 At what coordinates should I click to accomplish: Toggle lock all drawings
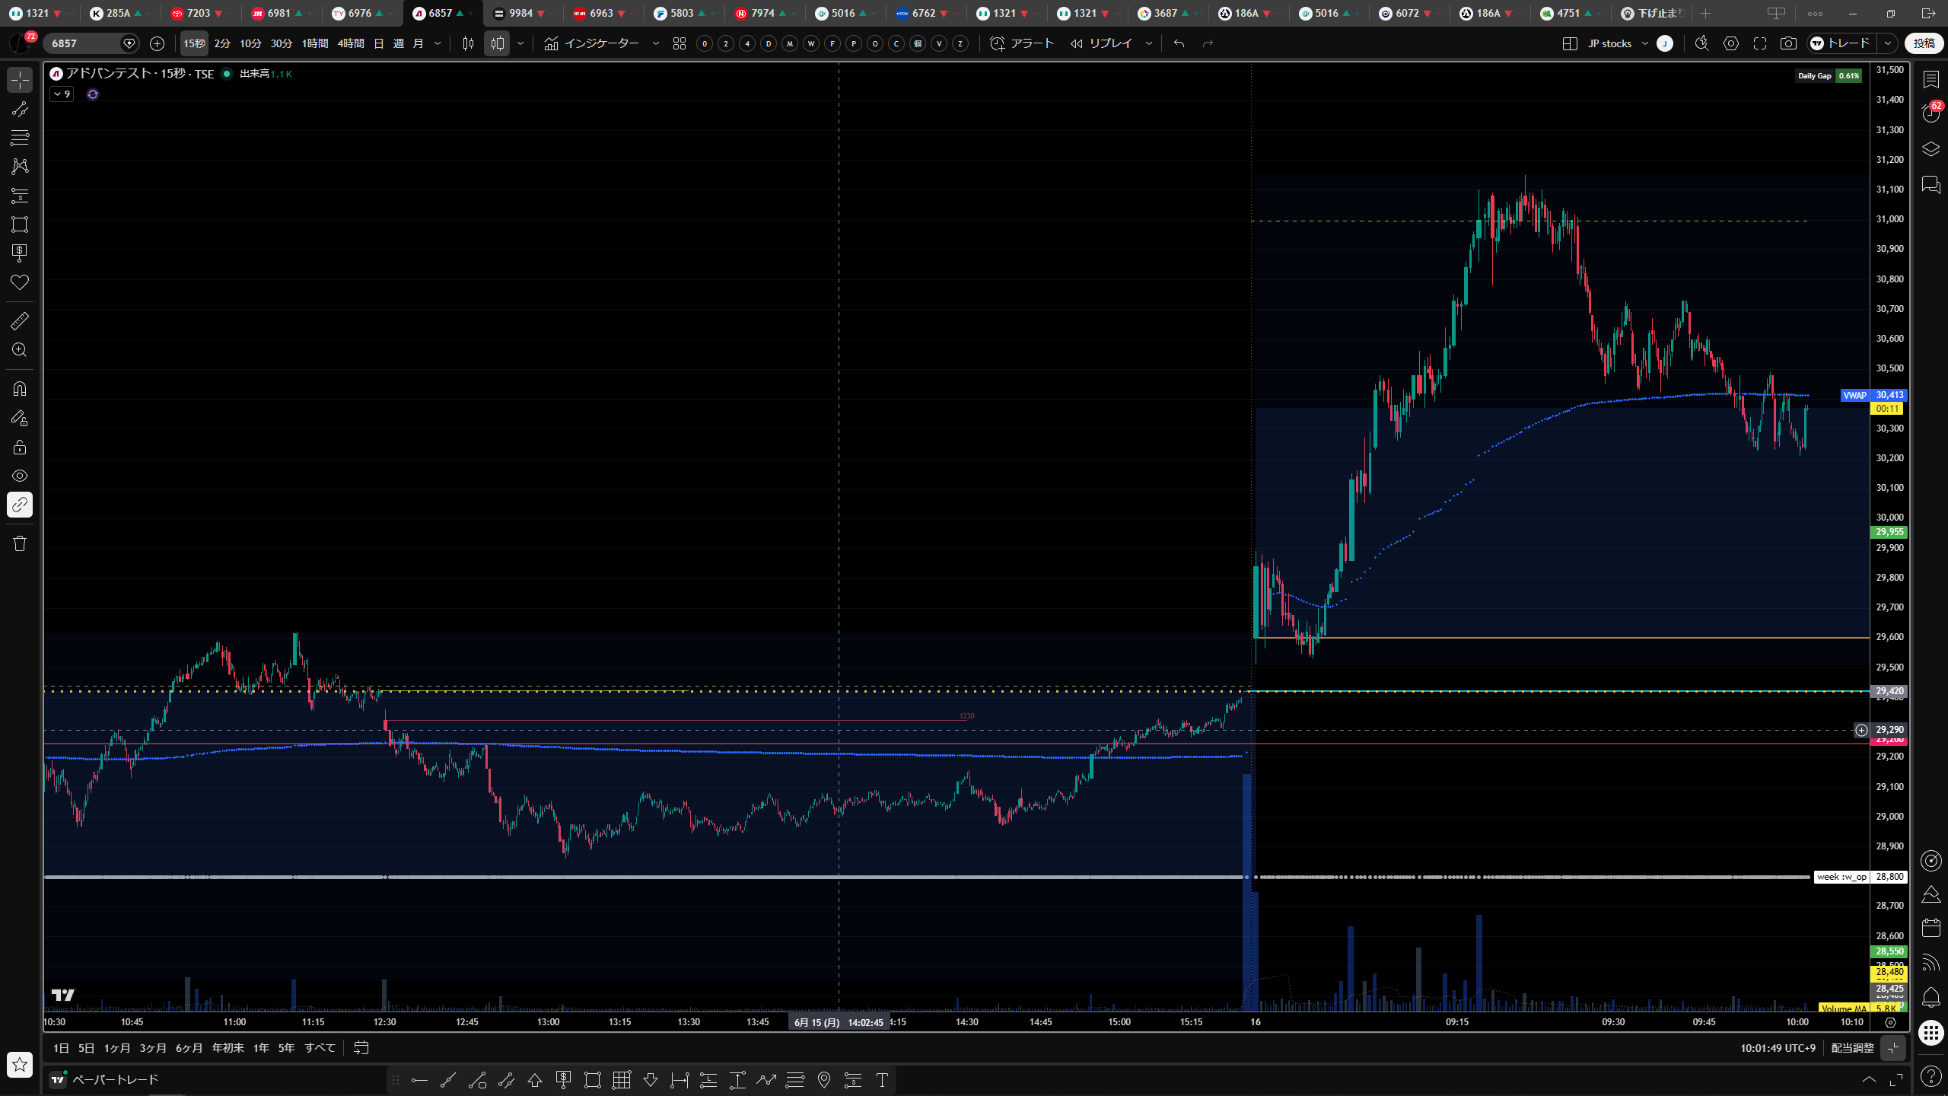click(x=20, y=447)
